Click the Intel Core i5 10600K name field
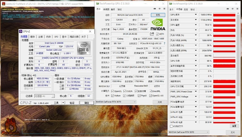Screen dimensions: 242x137 (x=54, y=43)
